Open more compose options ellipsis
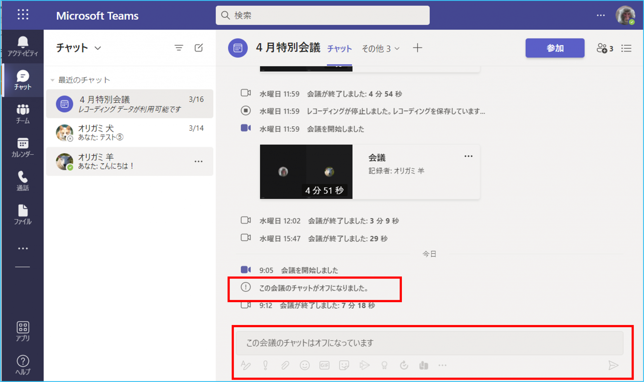Screen dimensions: 644x382 (442, 365)
